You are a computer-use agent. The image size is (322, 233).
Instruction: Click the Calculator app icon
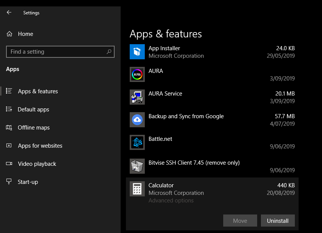137,189
